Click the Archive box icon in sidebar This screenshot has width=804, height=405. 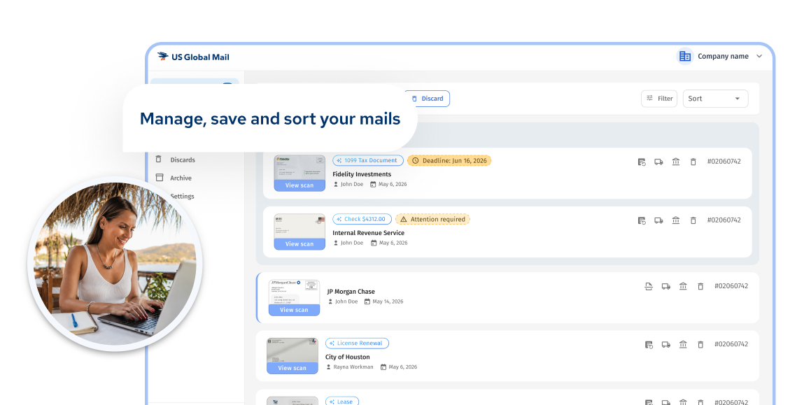click(160, 178)
